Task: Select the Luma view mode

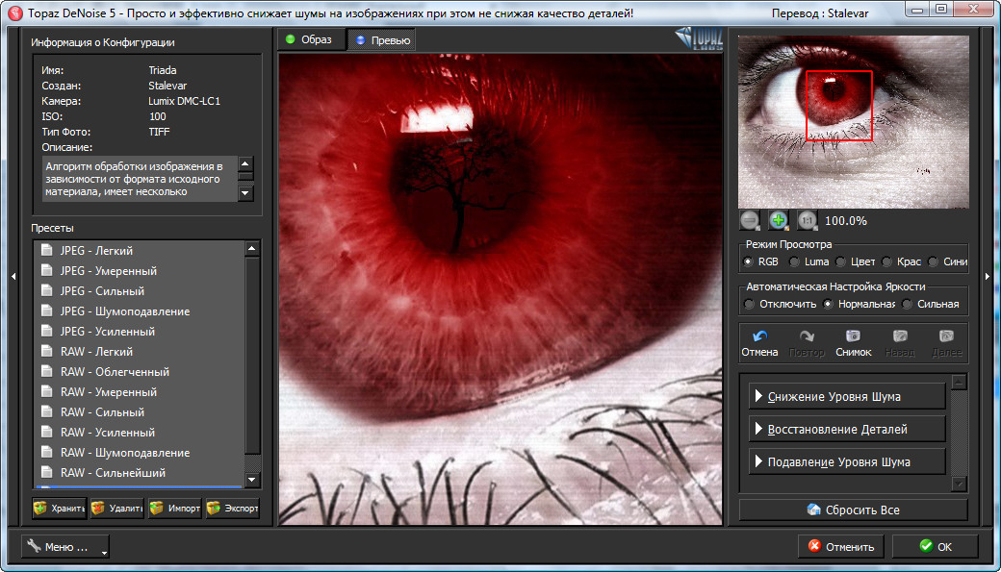Action: click(x=795, y=261)
